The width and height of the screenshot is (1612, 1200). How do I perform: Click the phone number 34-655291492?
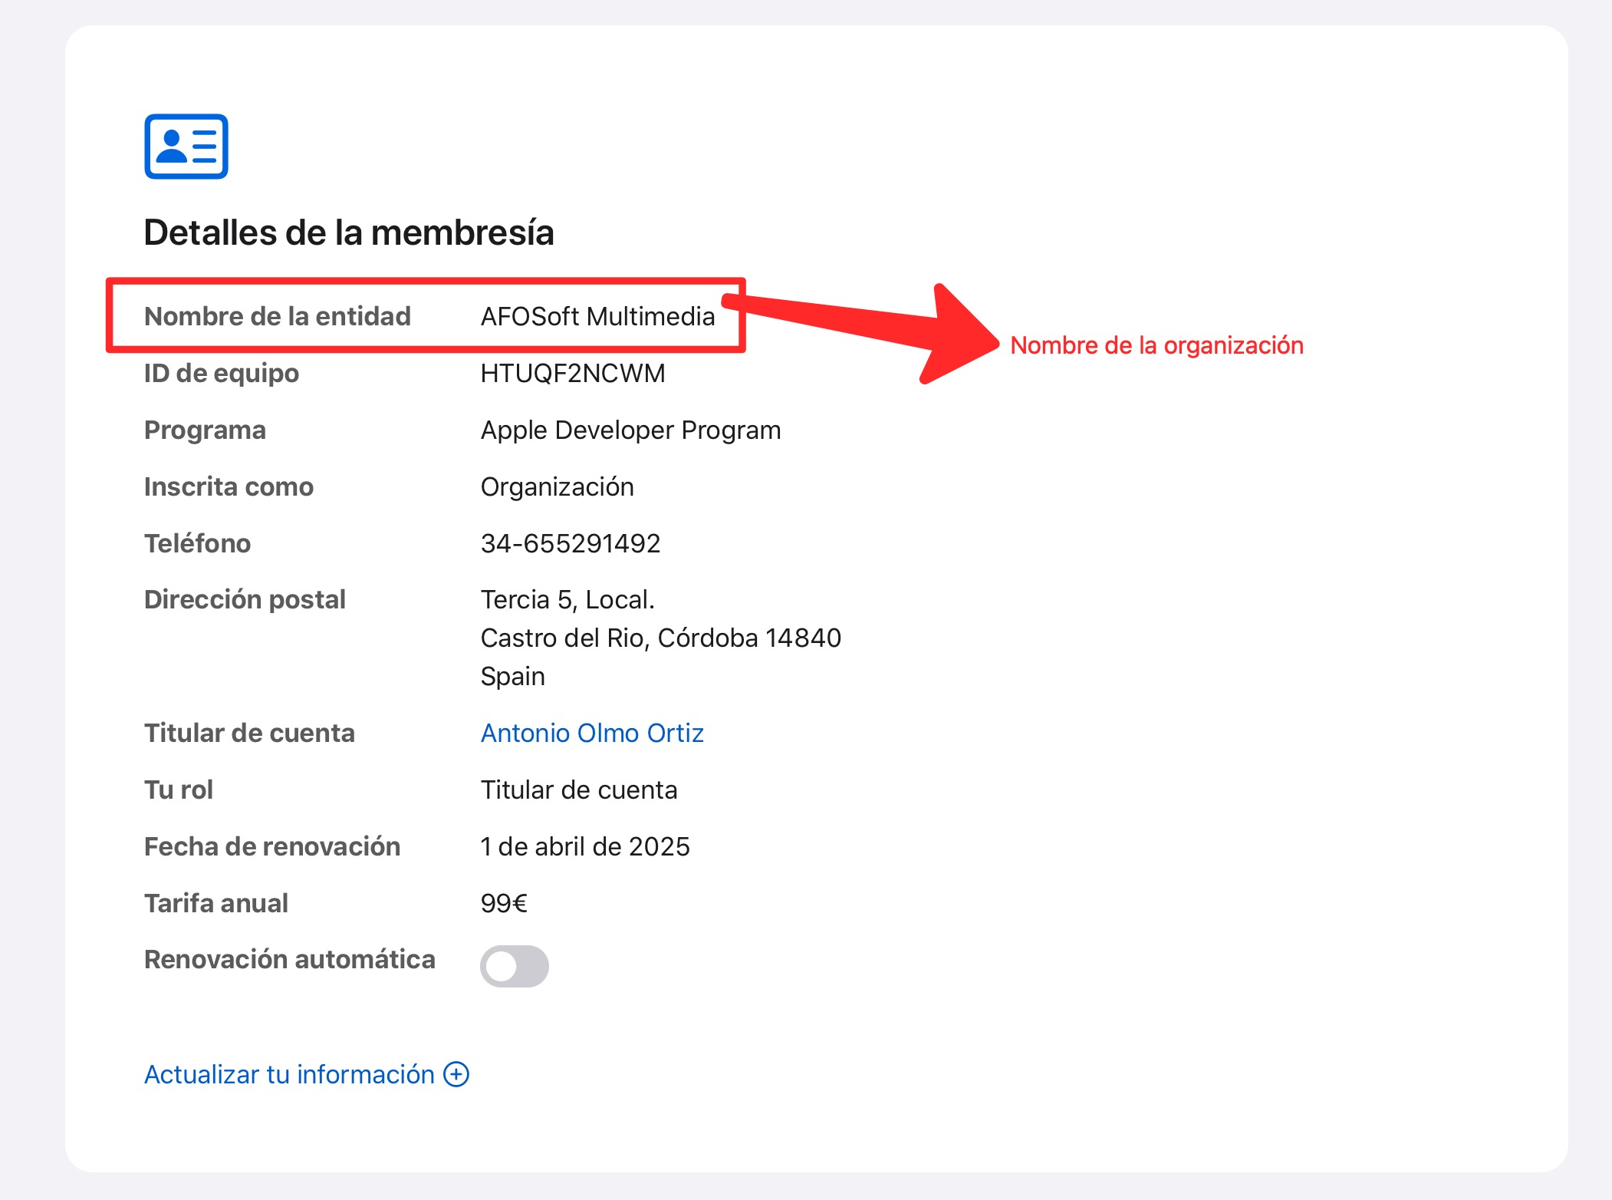point(570,543)
